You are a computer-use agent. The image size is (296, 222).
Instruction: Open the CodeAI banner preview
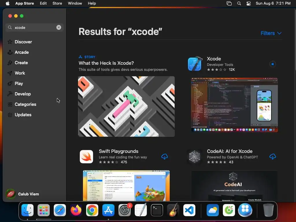point(234,186)
